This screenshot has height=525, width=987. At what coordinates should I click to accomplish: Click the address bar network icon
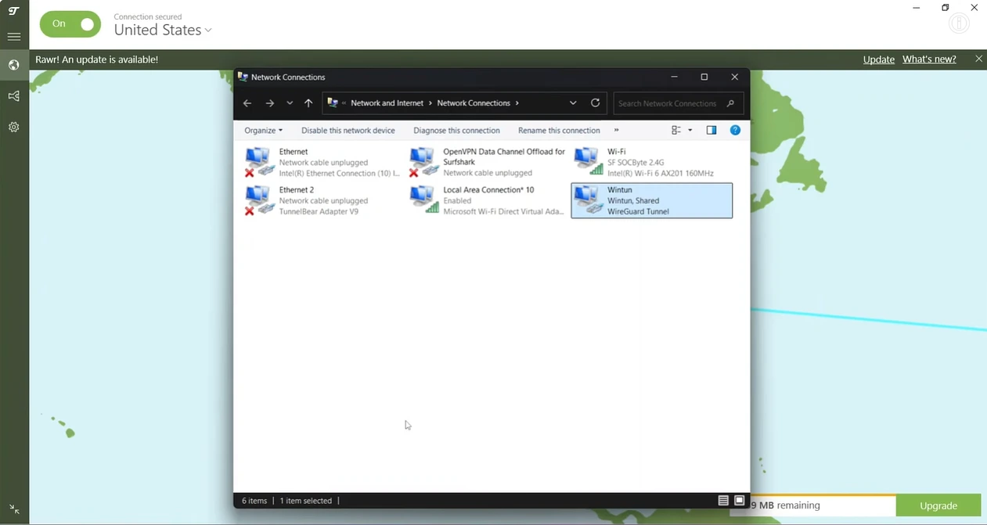(333, 103)
